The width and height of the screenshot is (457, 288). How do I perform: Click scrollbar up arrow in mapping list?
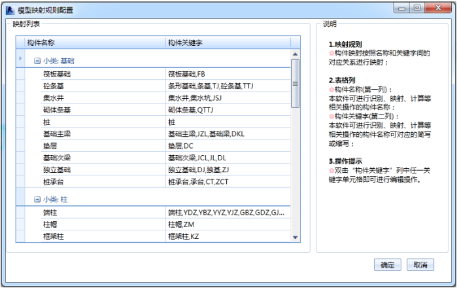296,54
